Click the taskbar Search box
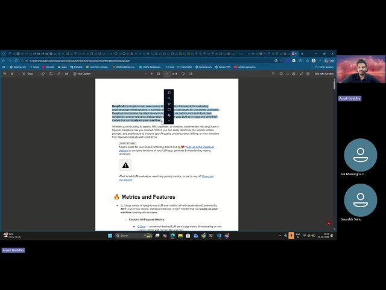 pos(133,236)
